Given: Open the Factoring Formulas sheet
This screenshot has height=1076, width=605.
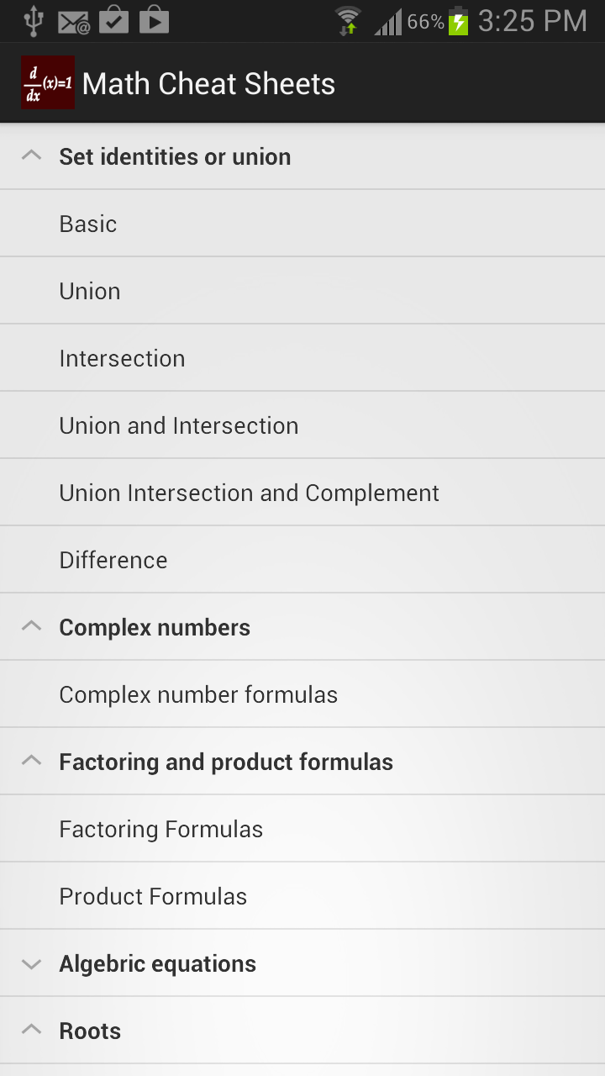Looking at the screenshot, I should pyautogui.click(x=160, y=829).
